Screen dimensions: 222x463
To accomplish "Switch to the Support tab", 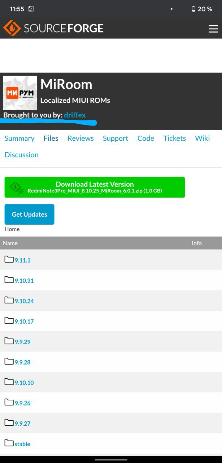I will click(116, 138).
